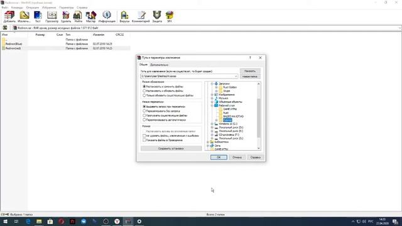Open the Параметры menu

coord(66,8)
